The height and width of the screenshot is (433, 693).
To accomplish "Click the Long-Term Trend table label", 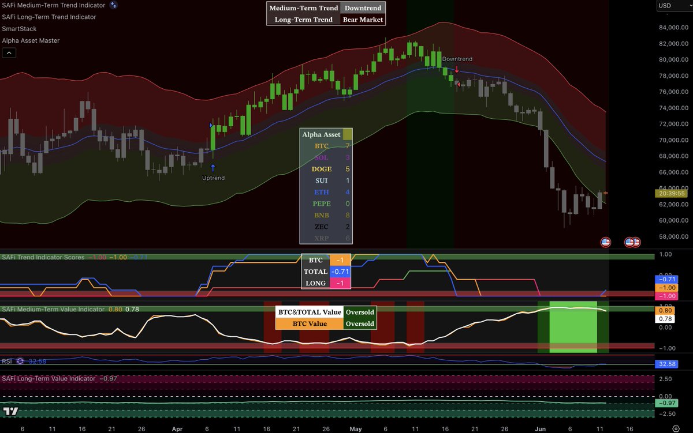I will [304, 20].
